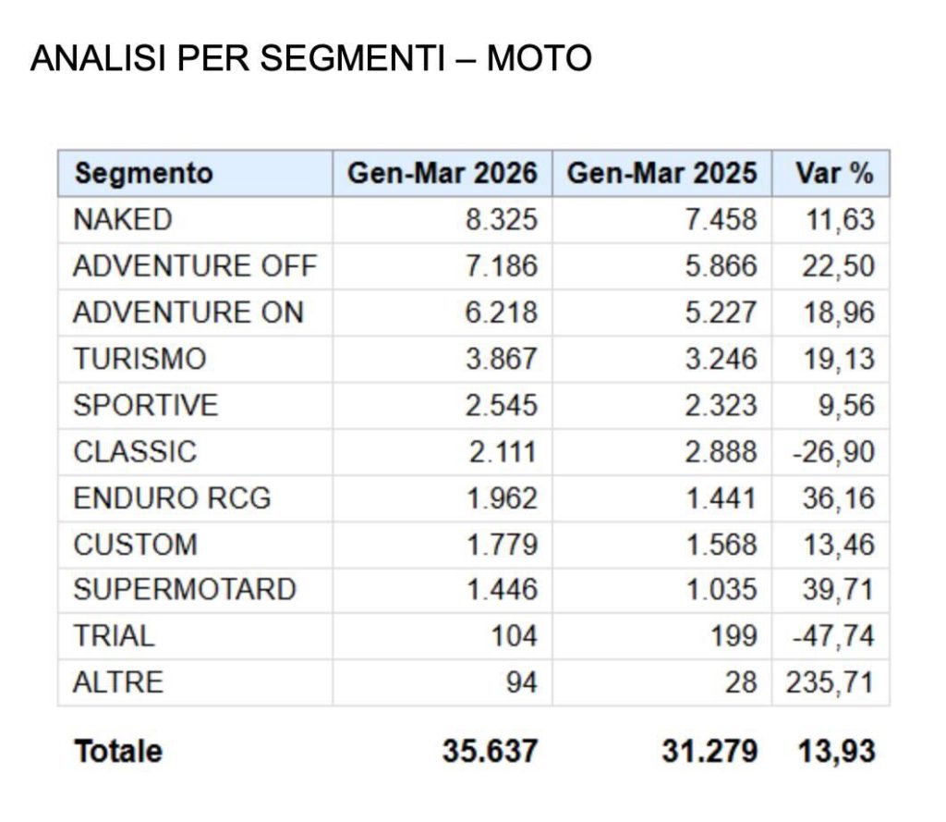The image size is (946, 822).
Task: Click the ADVENTURE ON row label
Action: tap(188, 313)
